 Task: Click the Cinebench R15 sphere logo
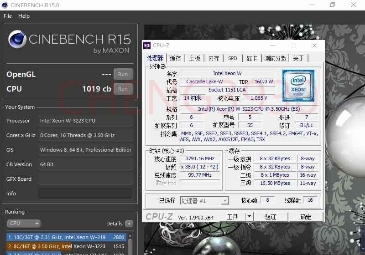[17, 39]
